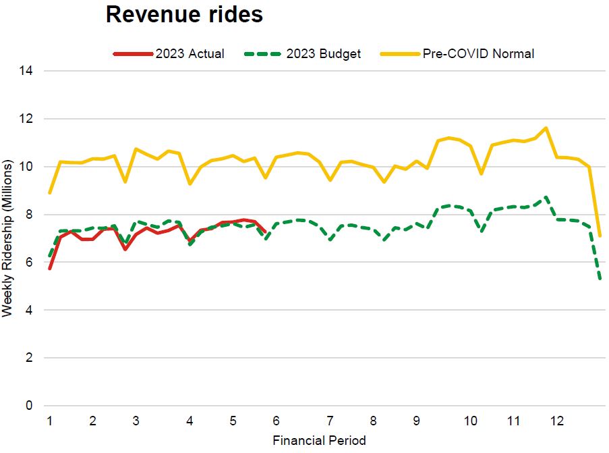Click the green dashed 2023 Budget legend marker
The width and height of the screenshot is (609, 453).
coord(262,54)
